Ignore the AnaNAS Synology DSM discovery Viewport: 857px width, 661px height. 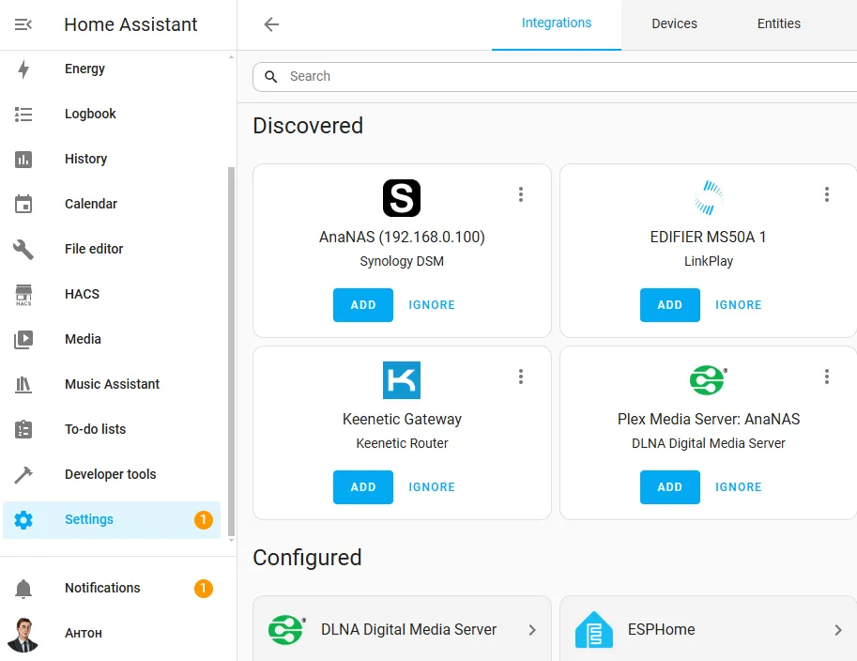tap(432, 305)
